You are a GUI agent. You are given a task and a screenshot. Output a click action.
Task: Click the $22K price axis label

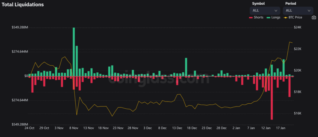[x=298, y=49]
